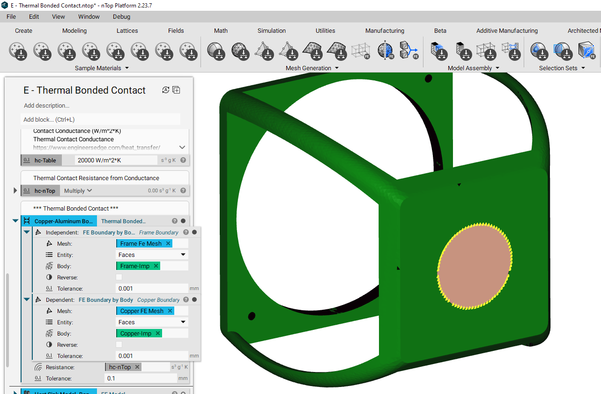Viewport: 601px width, 394px height.
Task: Open help for the Dependent Copper Boundary
Action: pos(186,299)
